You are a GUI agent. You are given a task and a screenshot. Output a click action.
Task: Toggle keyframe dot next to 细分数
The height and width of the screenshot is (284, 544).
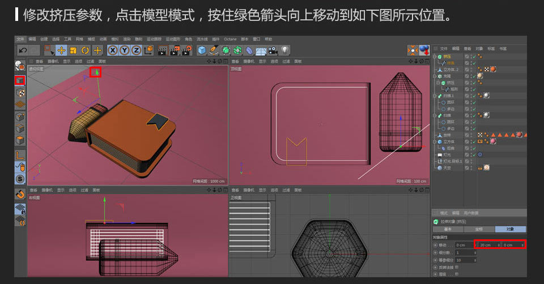[x=435, y=252]
